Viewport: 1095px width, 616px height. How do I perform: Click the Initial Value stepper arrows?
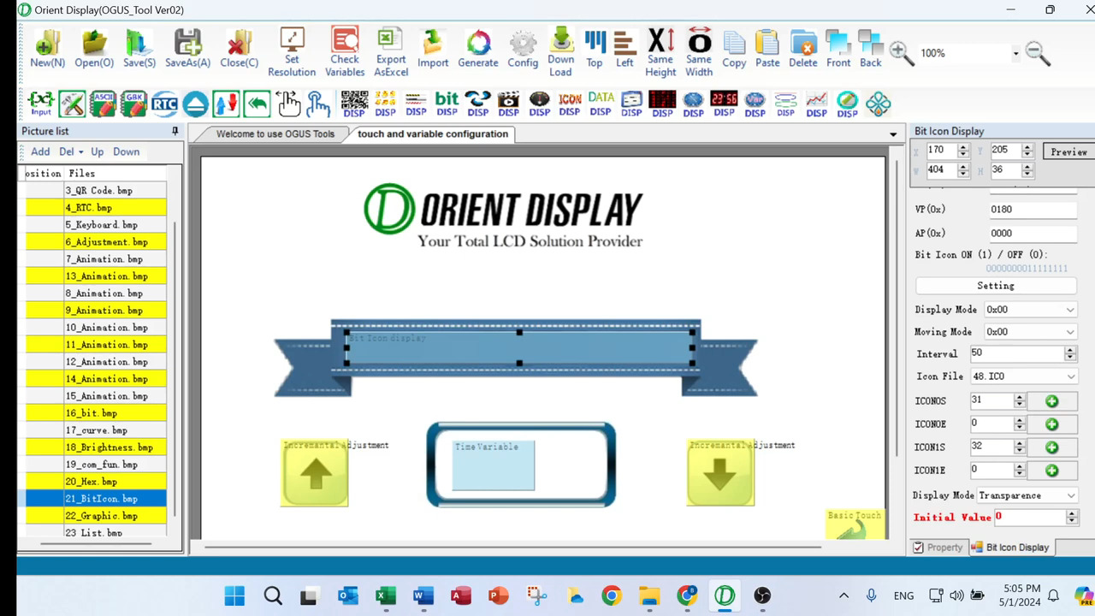[x=1071, y=518]
